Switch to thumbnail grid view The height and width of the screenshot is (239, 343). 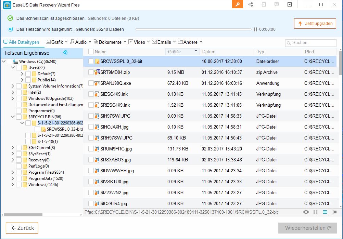pos(316,212)
